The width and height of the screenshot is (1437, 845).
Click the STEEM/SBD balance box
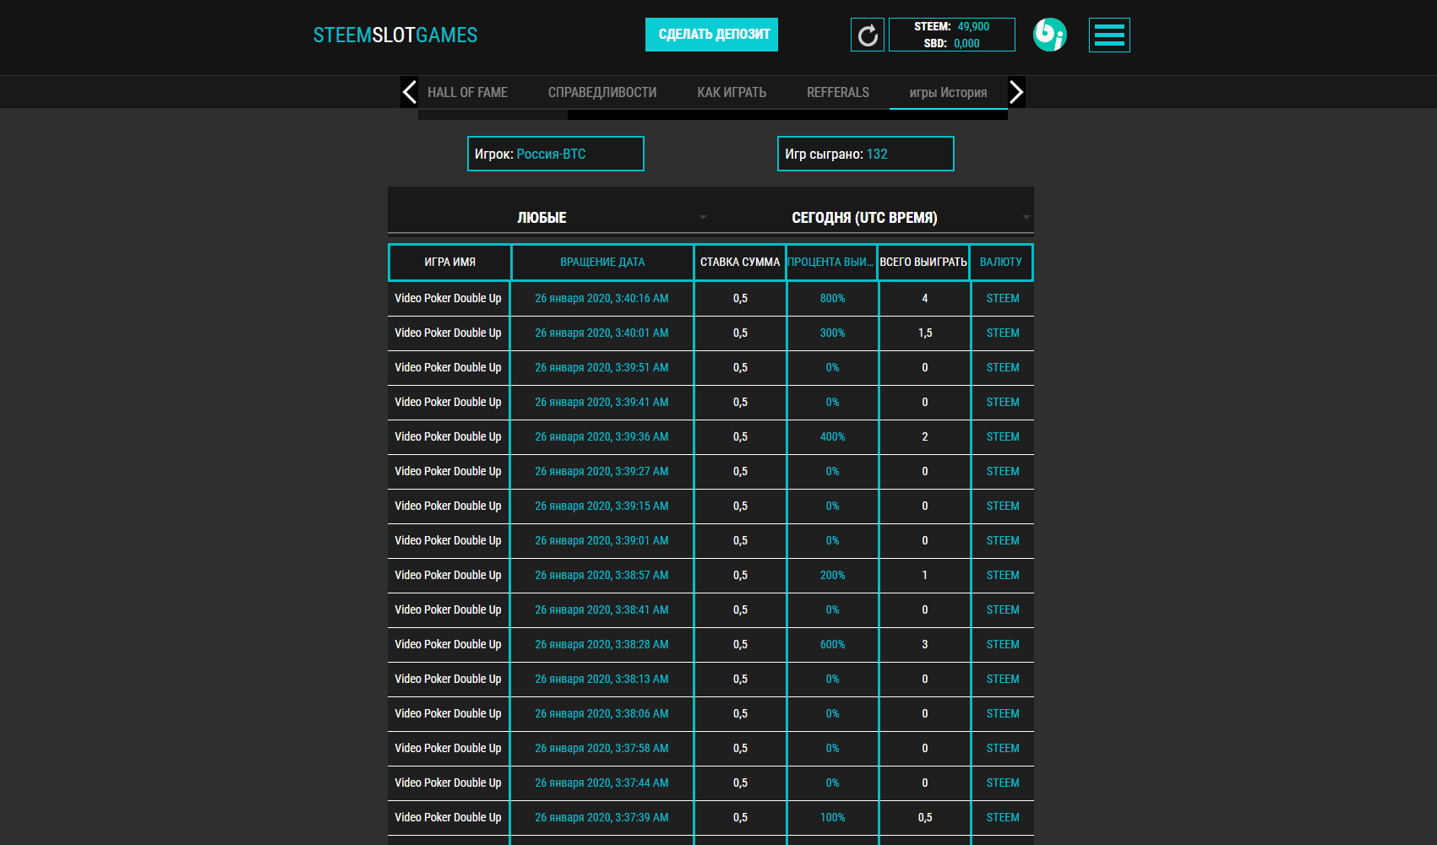(x=951, y=35)
